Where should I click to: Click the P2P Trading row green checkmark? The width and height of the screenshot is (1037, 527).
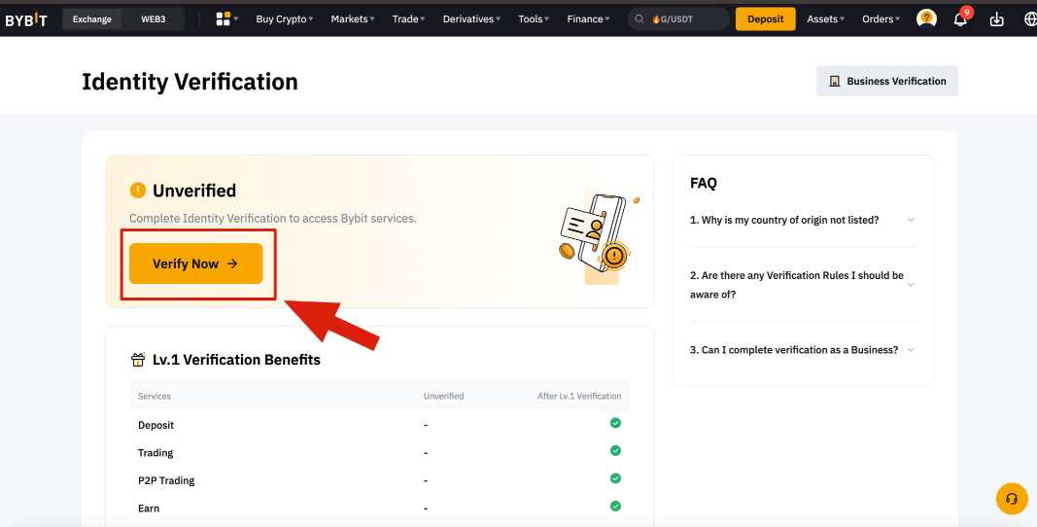coord(615,478)
